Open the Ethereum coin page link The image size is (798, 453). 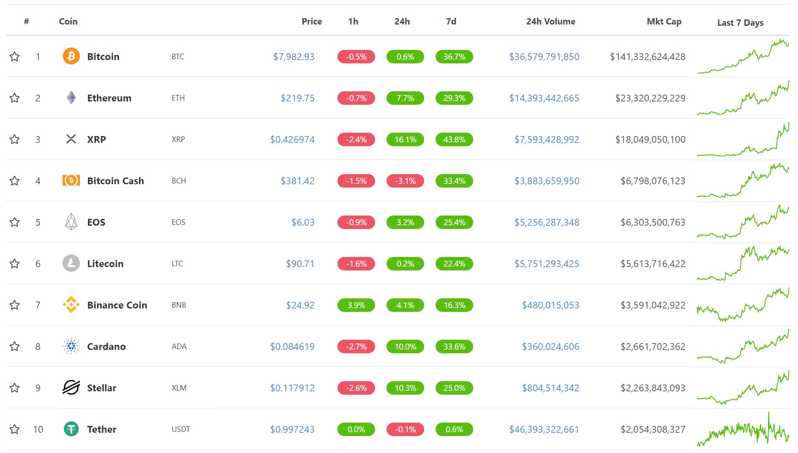click(109, 98)
